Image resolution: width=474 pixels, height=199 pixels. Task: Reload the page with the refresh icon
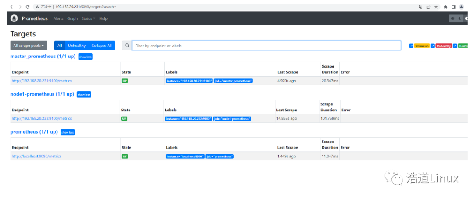click(28, 7)
